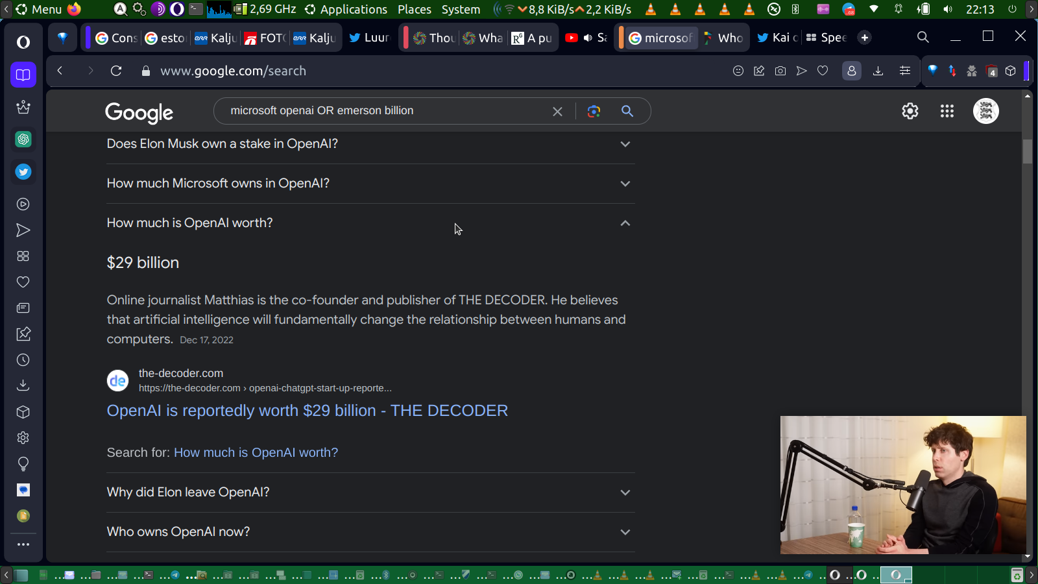
Task: Click the 22:13 clock in top panel
Action: click(x=980, y=9)
